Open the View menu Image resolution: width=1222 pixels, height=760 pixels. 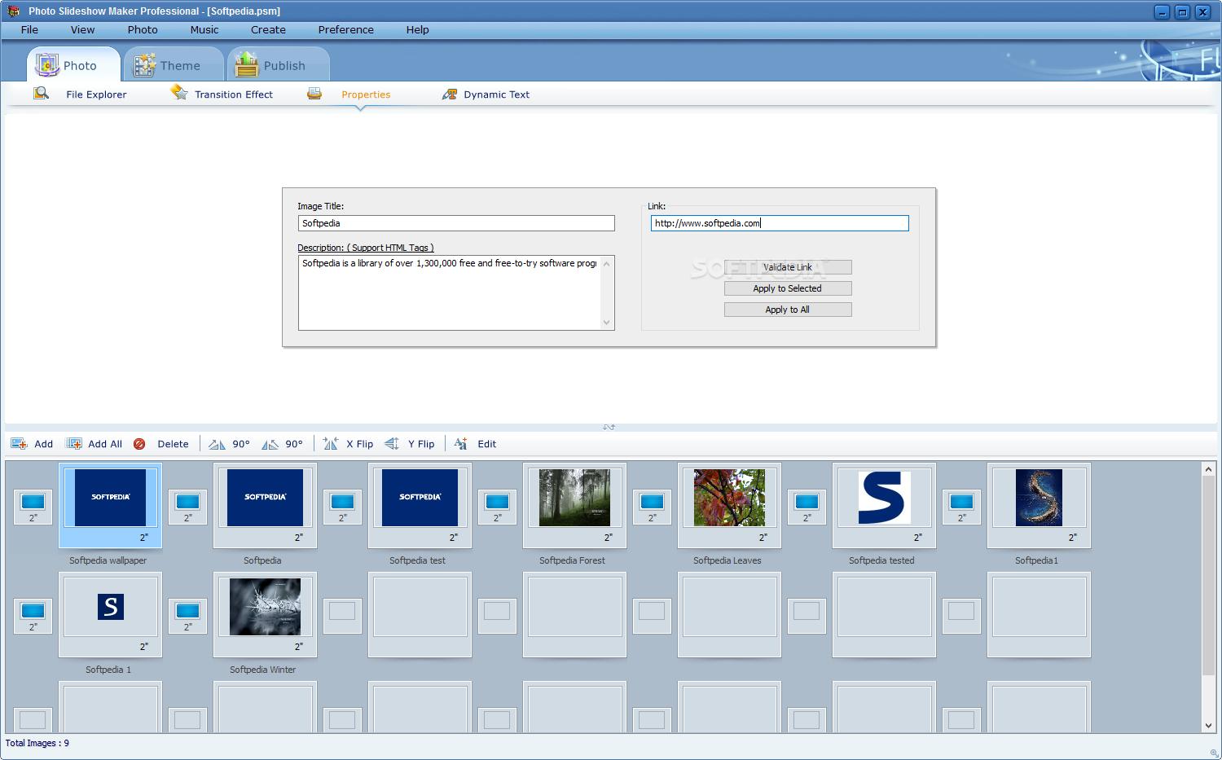click(x=83, y=30)
